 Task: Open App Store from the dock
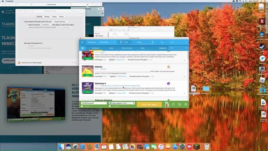click(175, 147)
